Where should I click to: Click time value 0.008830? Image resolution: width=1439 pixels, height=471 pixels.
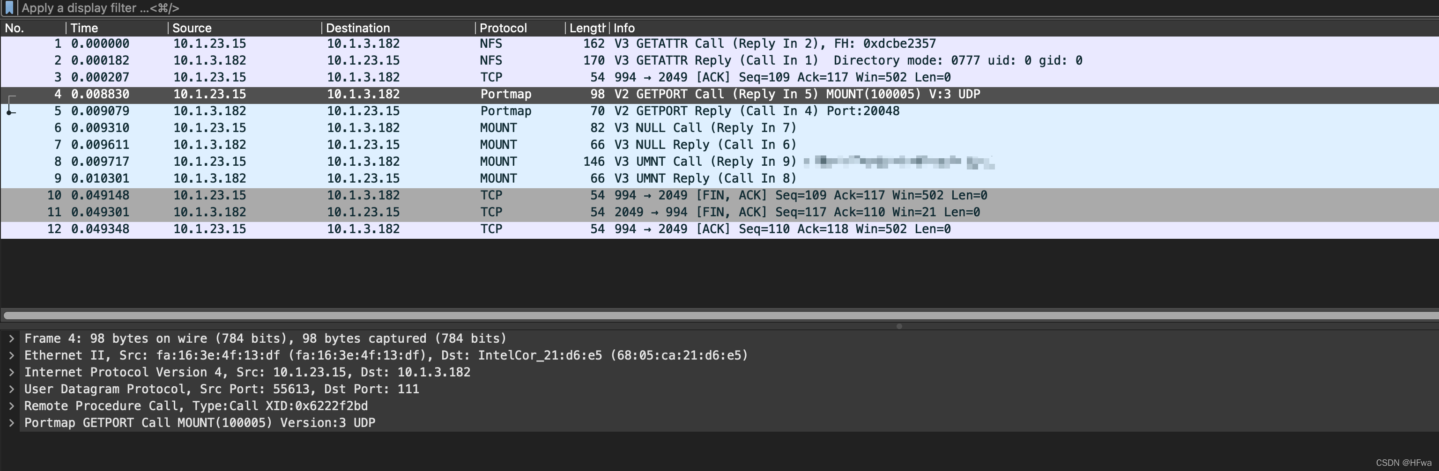[x=100, y=94]
